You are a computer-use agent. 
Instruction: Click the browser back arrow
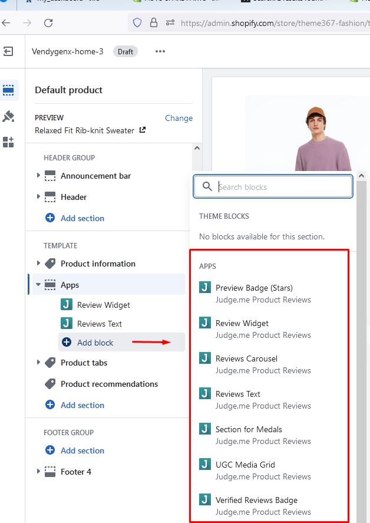tap(6, 23)
